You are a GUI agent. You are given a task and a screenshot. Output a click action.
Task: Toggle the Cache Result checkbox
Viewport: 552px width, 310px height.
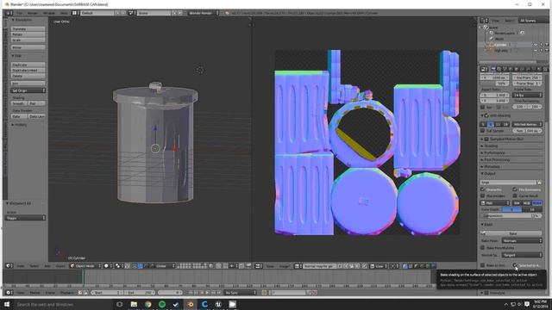515,195
